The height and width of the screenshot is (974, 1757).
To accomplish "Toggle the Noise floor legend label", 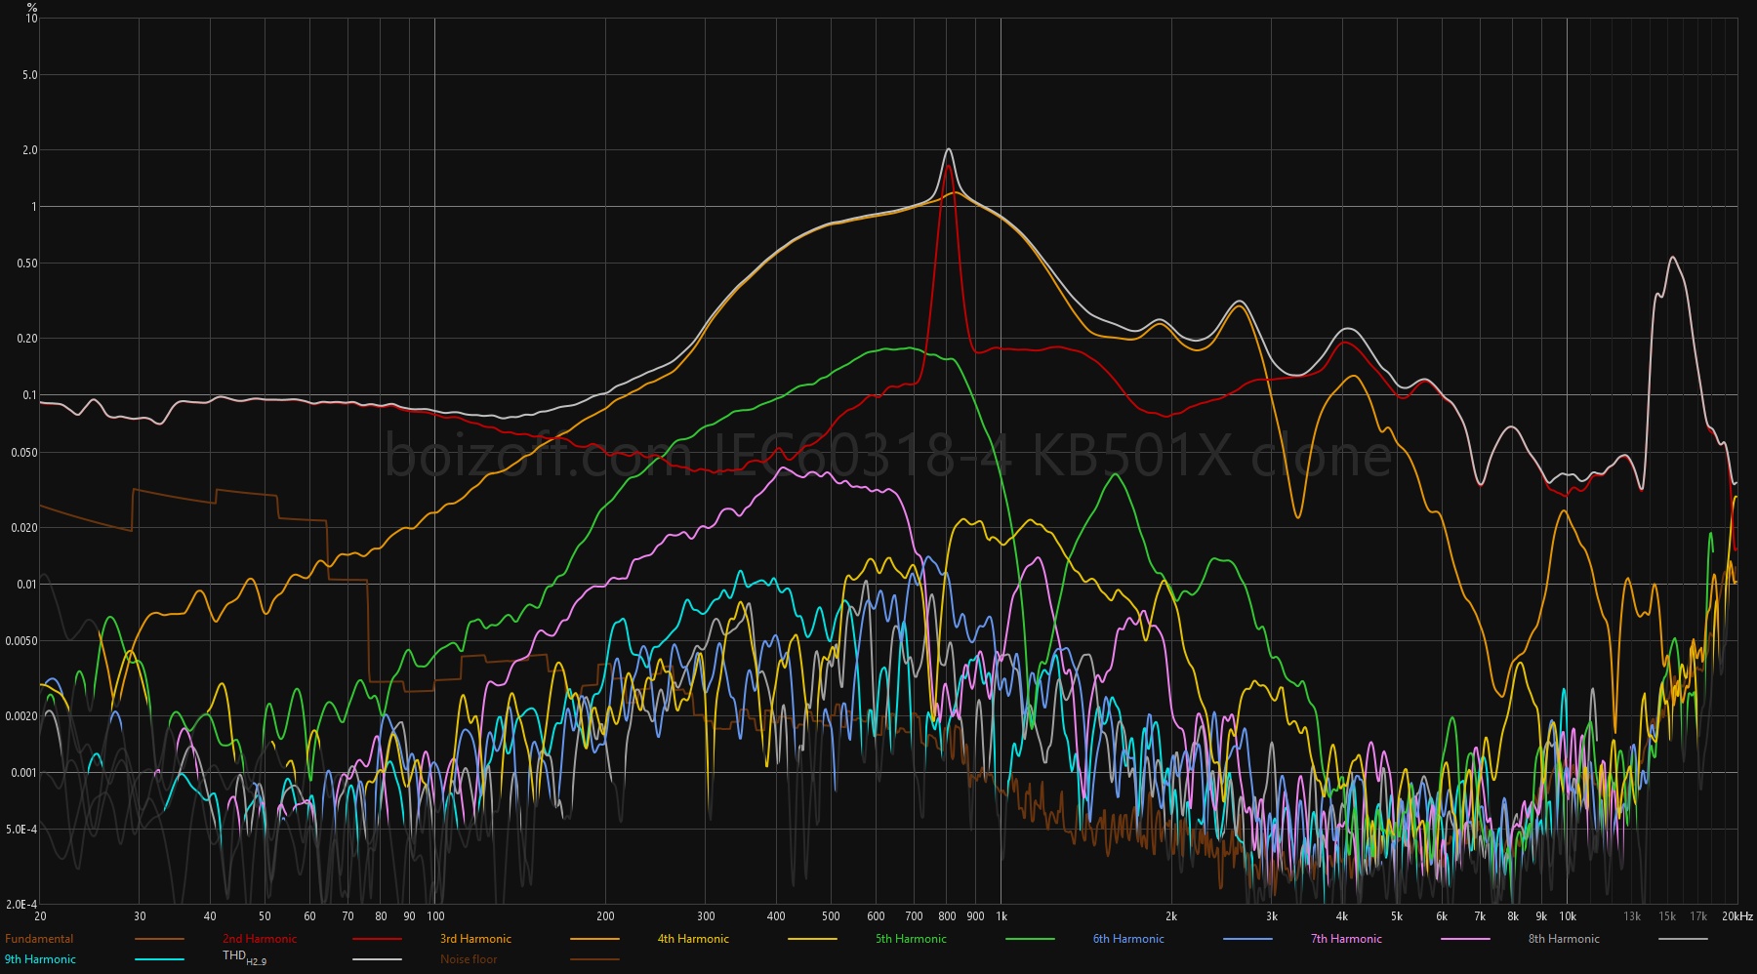I will pyautogui.click(x=469, y=959).
